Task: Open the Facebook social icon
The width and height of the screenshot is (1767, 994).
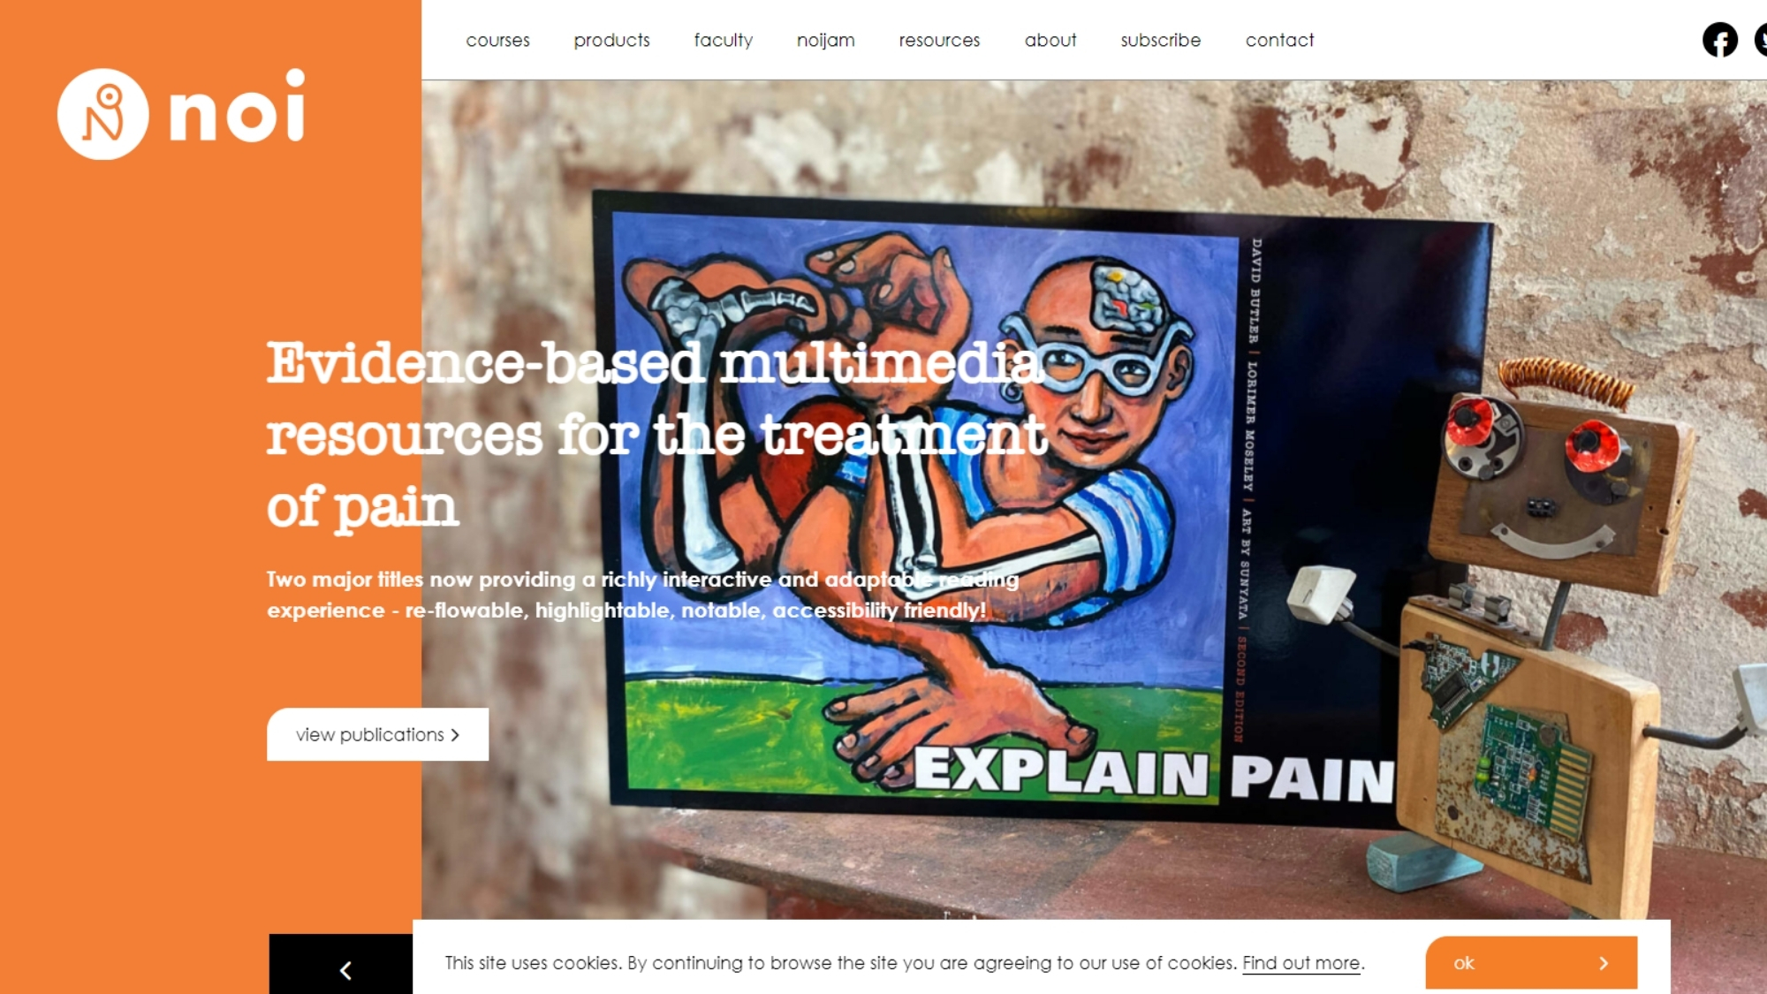Action: click(1719, 40)
